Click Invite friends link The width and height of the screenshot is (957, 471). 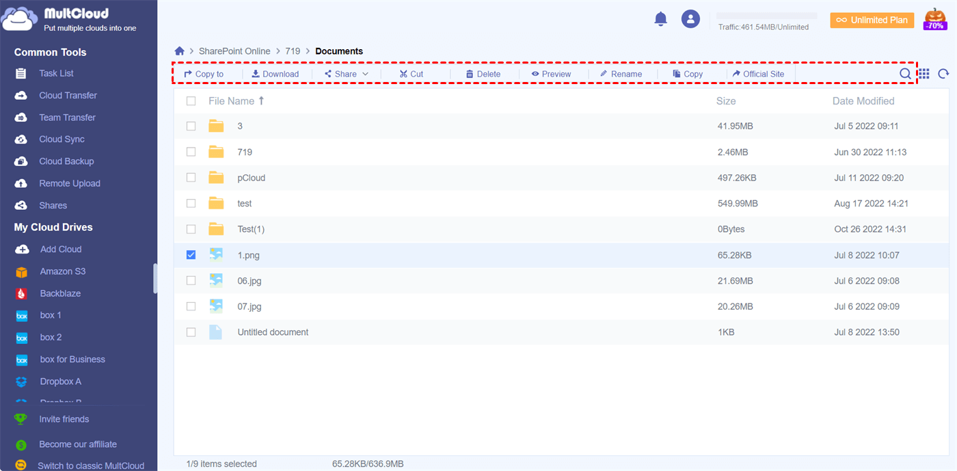pyautogui.click(x=64, y=419)
